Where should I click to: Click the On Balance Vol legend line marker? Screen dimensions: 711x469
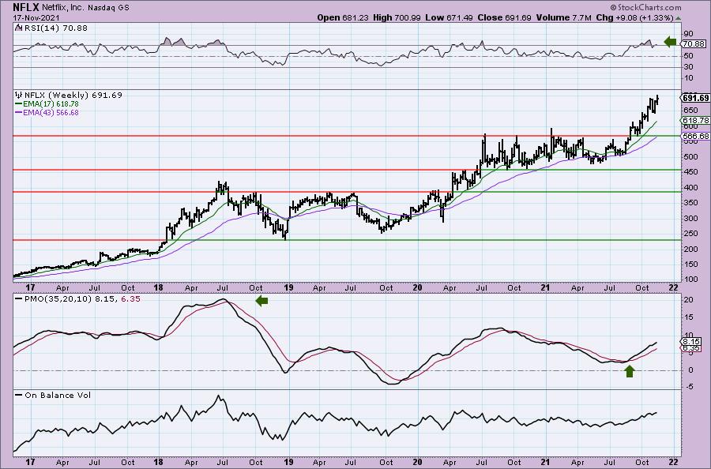[x=19, y=395]
